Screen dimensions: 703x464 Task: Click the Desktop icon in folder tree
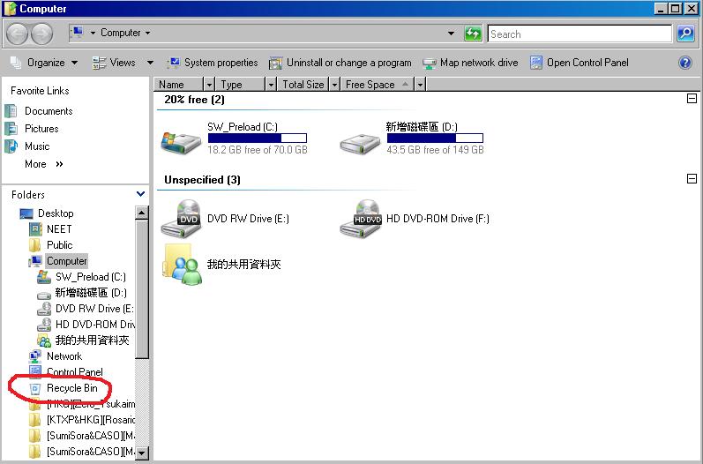point(26,213)
